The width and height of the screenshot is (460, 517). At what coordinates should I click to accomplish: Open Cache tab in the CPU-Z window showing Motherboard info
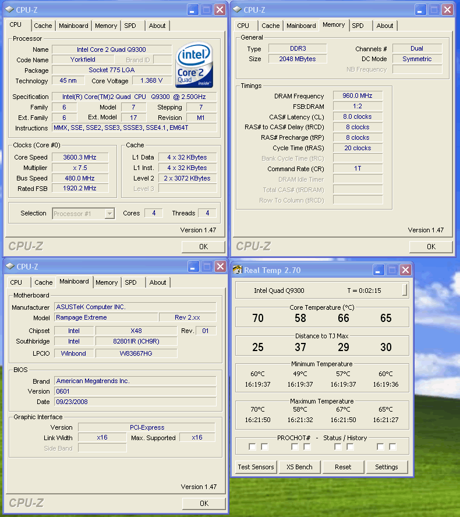(44, 282)
